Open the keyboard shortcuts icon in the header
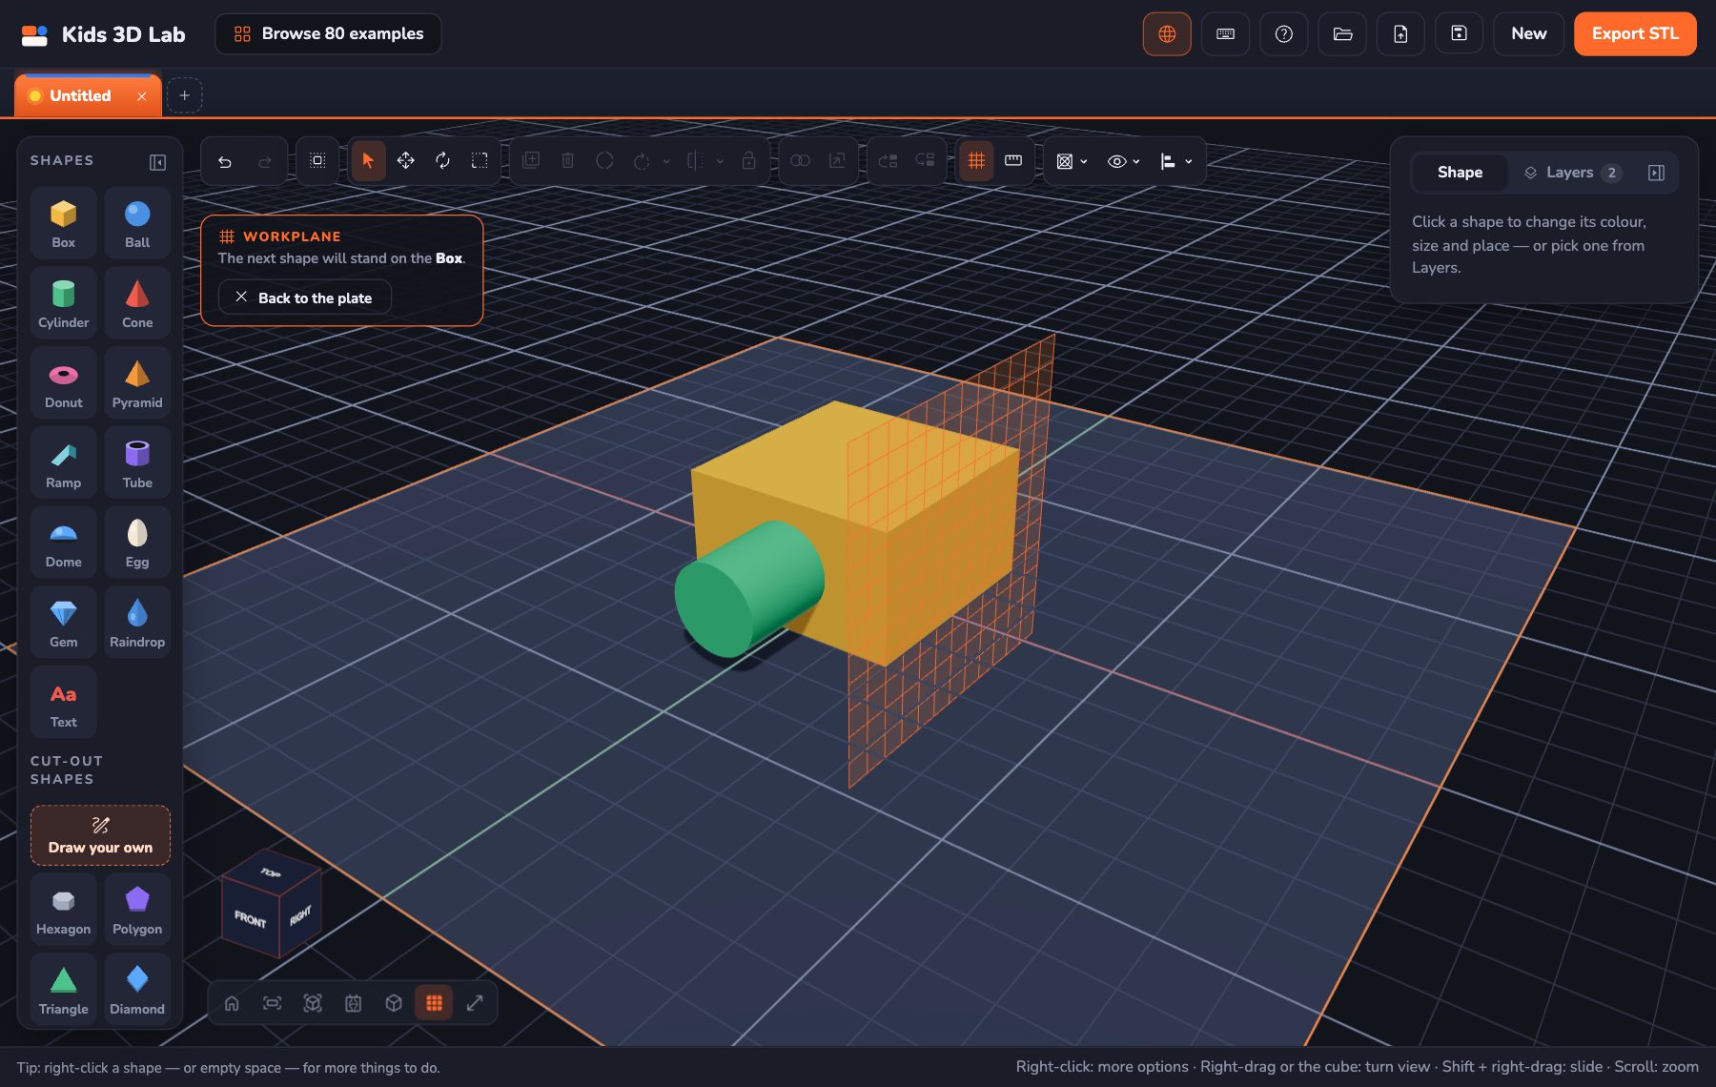 click(1226, 34)
